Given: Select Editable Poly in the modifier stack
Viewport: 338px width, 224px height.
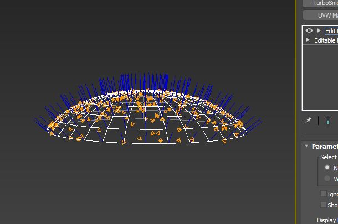Looking at the screenshot, I should coord(326,40).
